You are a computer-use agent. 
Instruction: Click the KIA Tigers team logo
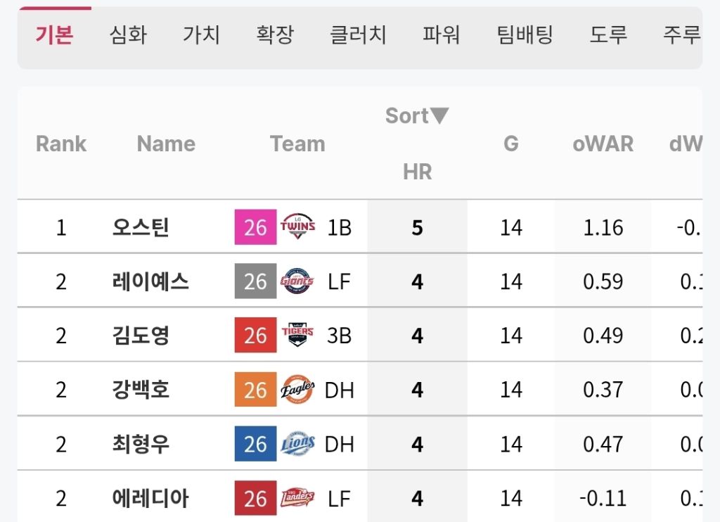297,335
